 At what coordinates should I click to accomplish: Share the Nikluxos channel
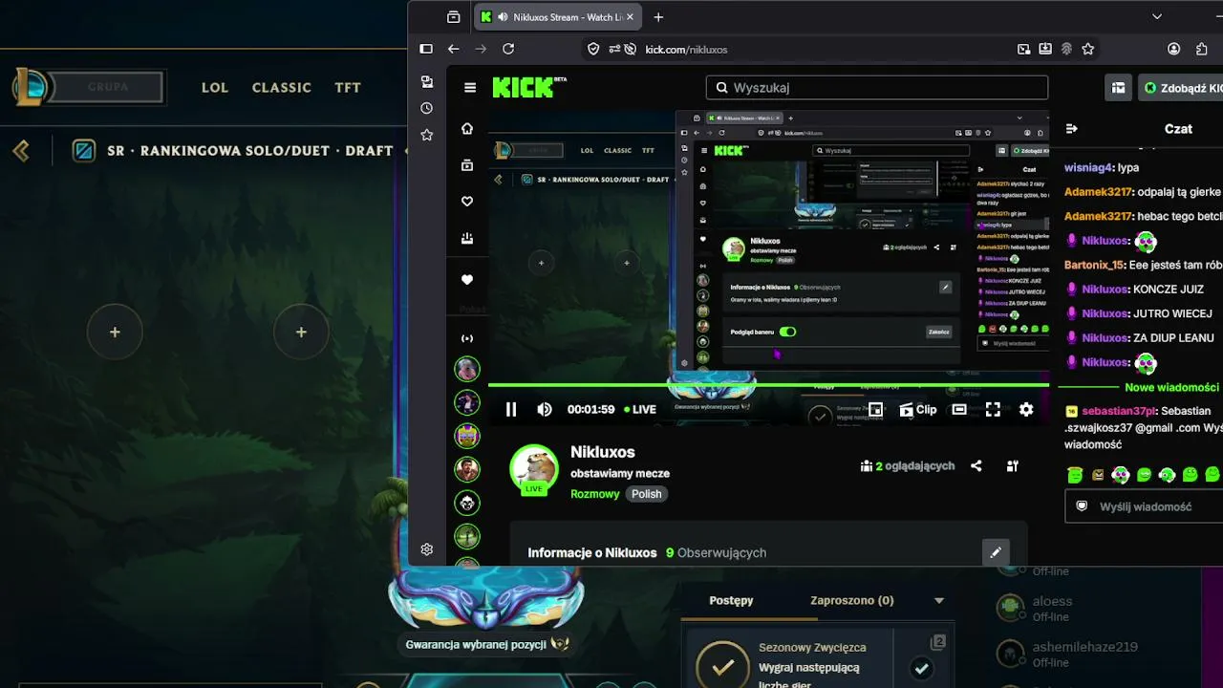(x=976, y=466)
